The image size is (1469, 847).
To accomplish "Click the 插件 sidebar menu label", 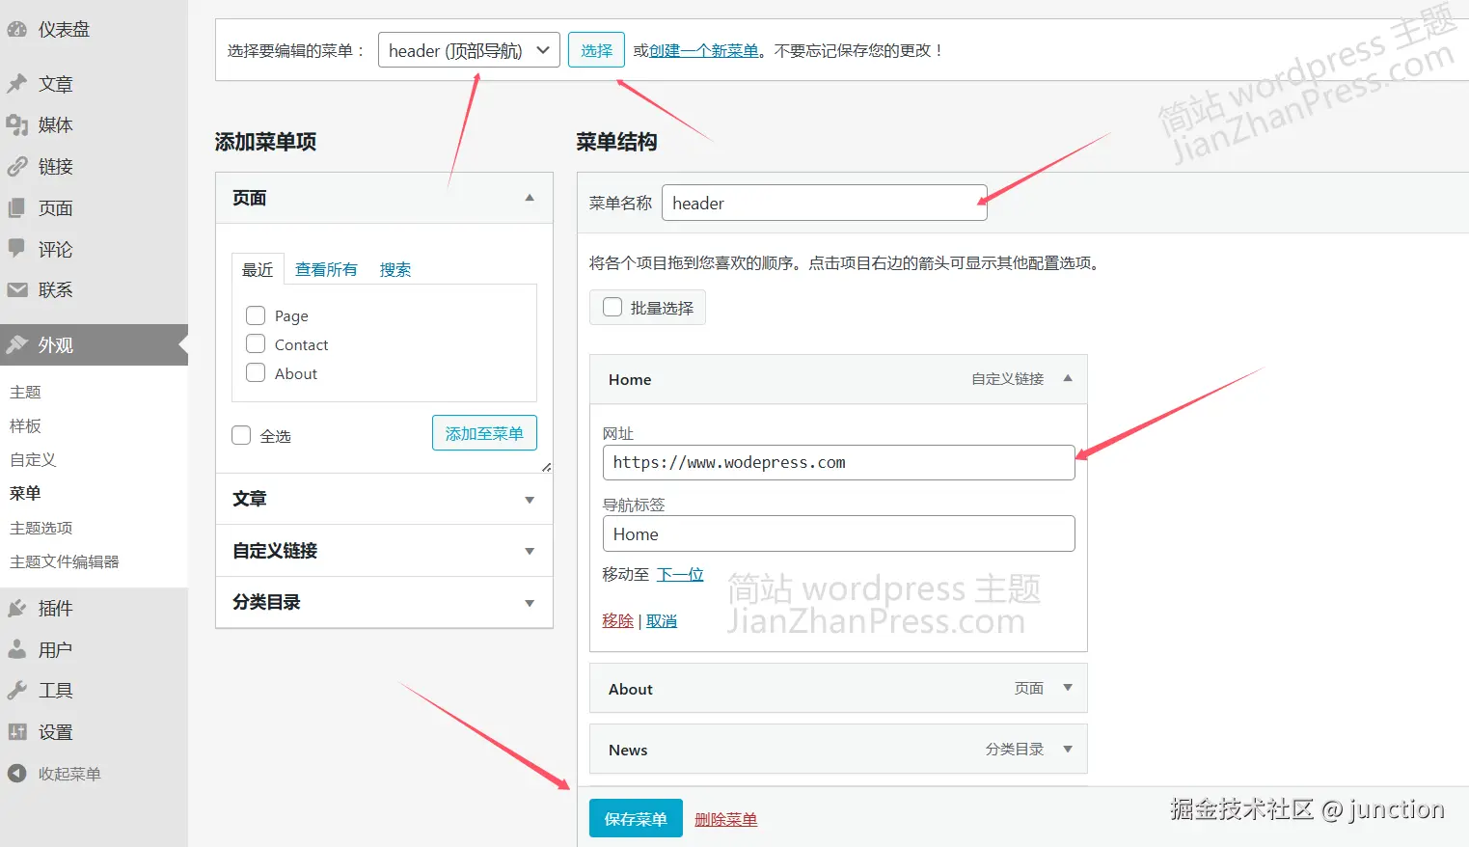I will [56, 608].
